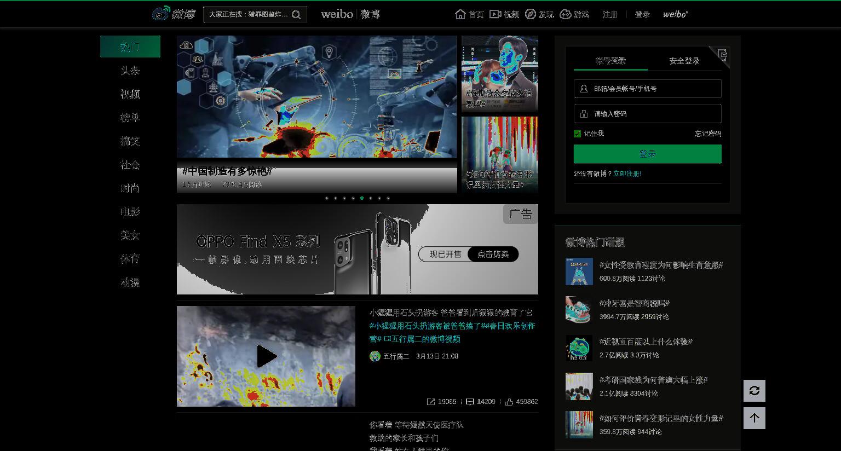841x451 pixels.
Task: Click 忘记密码 link
Action: pyautogui.click(x=708, y=134)
